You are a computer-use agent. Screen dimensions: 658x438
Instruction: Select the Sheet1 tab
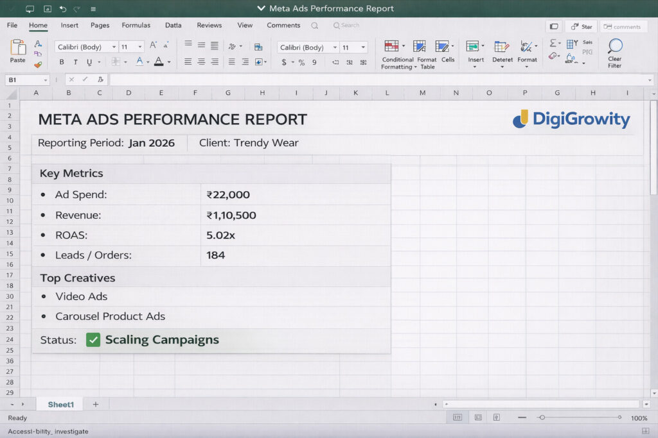[61, 405]
